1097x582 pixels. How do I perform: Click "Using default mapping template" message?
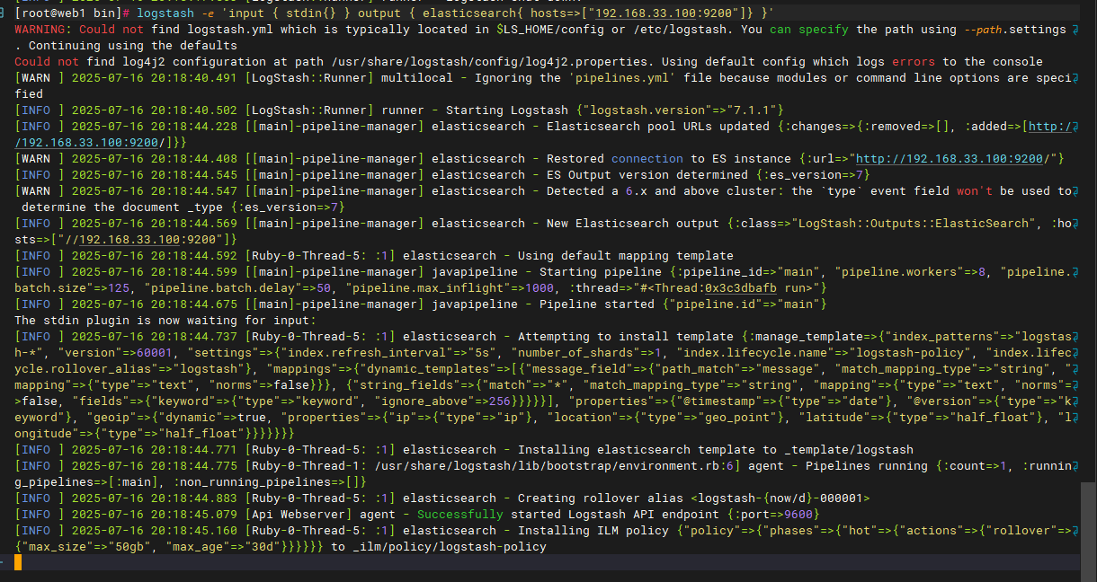point(626,256)
